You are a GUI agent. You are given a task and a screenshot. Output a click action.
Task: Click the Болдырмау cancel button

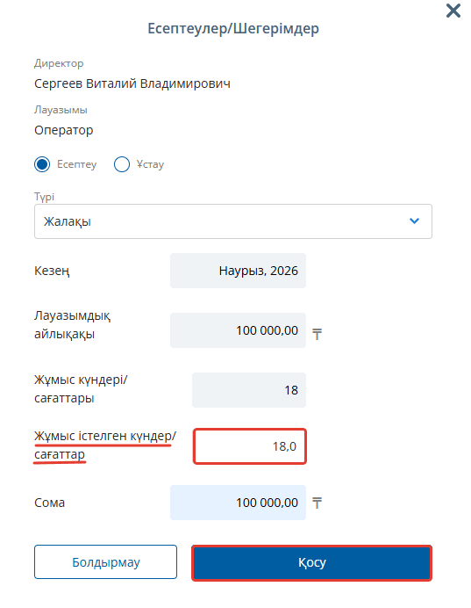105,561
